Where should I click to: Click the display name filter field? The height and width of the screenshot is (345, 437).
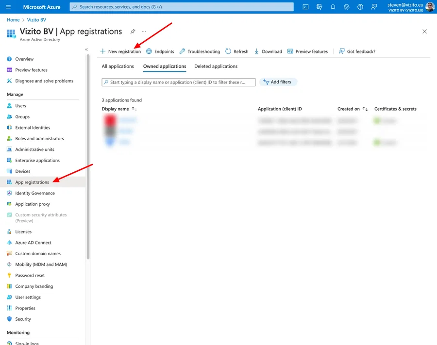click(x=177, y=82)
